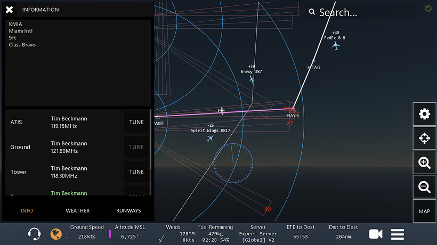
Task: Select the WKIF waypoint triangle
Action: coord(158,117)
